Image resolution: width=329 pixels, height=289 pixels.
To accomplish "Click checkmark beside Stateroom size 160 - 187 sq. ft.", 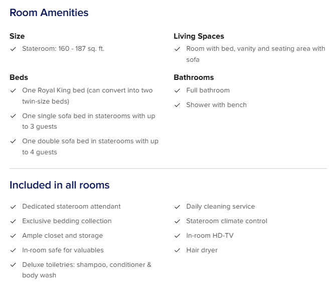I will (x=13, y=49).
